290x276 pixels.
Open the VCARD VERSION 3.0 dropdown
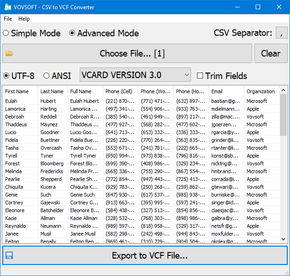(x=136, y=75)
